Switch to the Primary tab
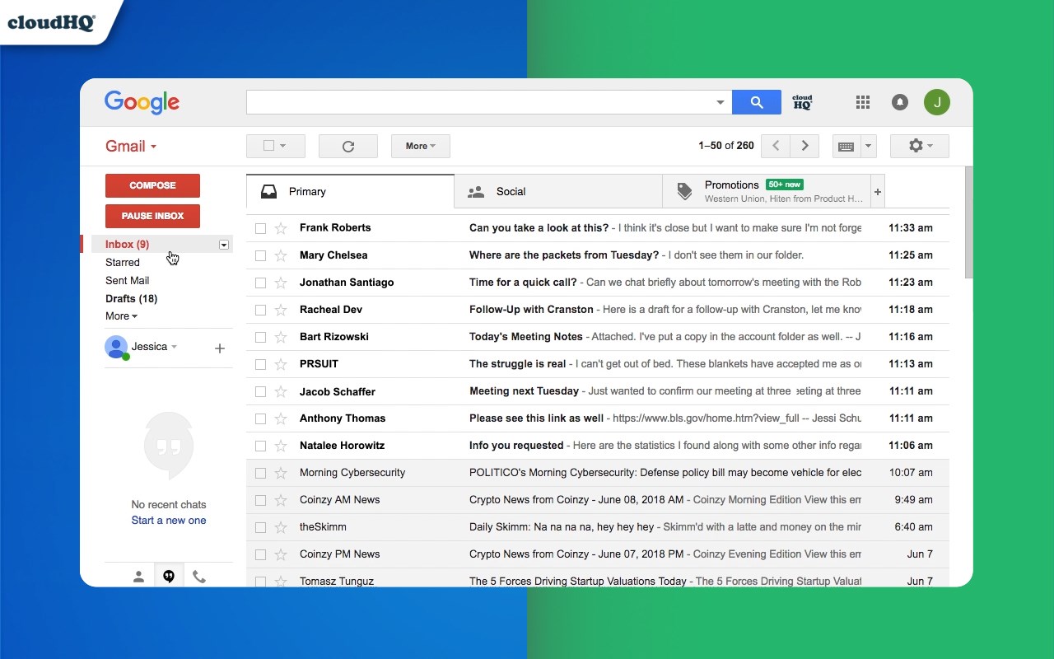Image resolution: width=1054 pixels, height=659 pixels. [x=350, y=191]
